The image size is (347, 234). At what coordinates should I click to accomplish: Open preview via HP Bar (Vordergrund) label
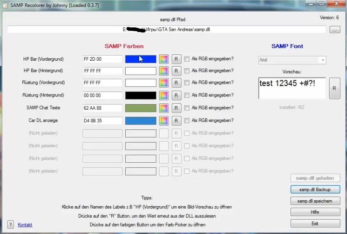[x=43, y=59]
